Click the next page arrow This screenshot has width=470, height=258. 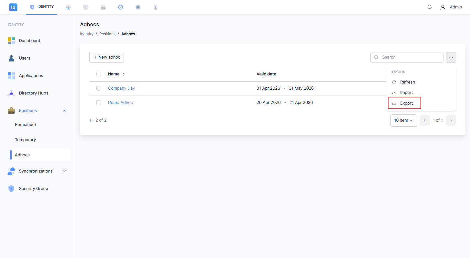point(451,120)
